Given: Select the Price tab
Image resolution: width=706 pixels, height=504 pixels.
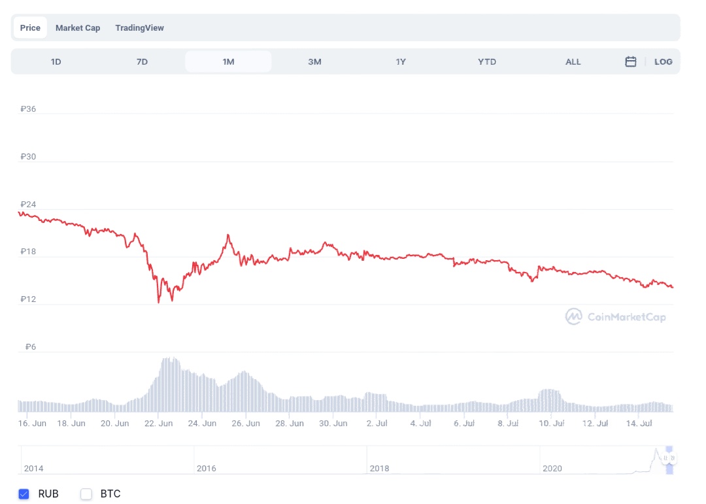Looking at the screenshot, I should [29, 27].
